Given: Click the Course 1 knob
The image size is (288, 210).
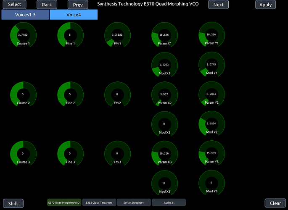Looking at the screenshot, I should click(x=23, y=35).
